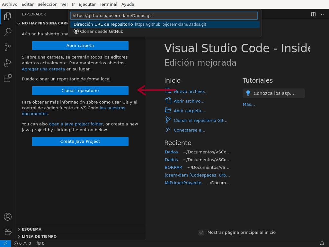
Task: Follow the Agregar una carpeta link
Action: point(43,69)
